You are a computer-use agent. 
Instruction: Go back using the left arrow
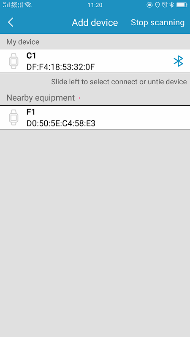11,22
